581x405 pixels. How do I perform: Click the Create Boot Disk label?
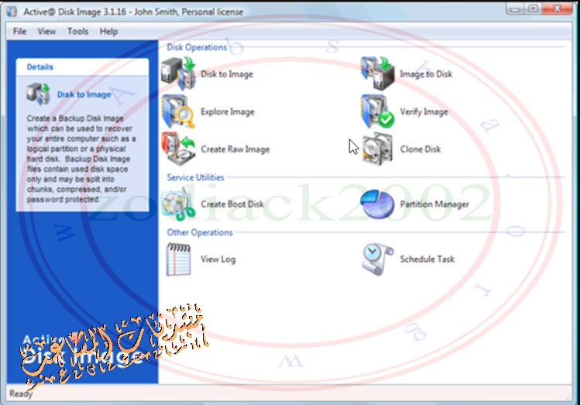(232, 204)
